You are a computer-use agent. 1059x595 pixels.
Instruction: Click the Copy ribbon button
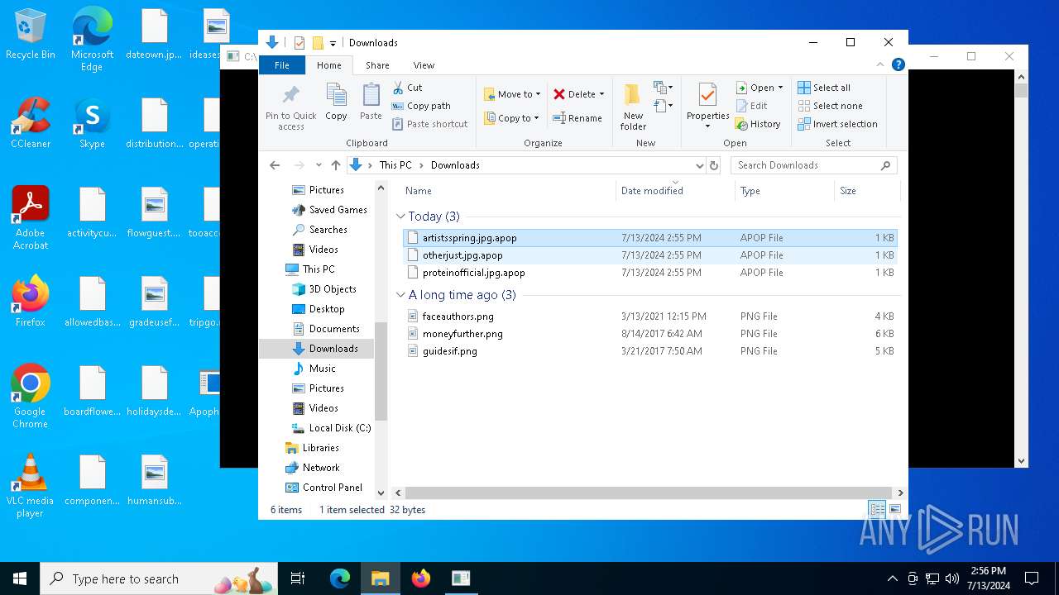pos(336,102)
